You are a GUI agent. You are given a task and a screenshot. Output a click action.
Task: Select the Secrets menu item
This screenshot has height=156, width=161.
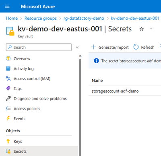point(39,151)
